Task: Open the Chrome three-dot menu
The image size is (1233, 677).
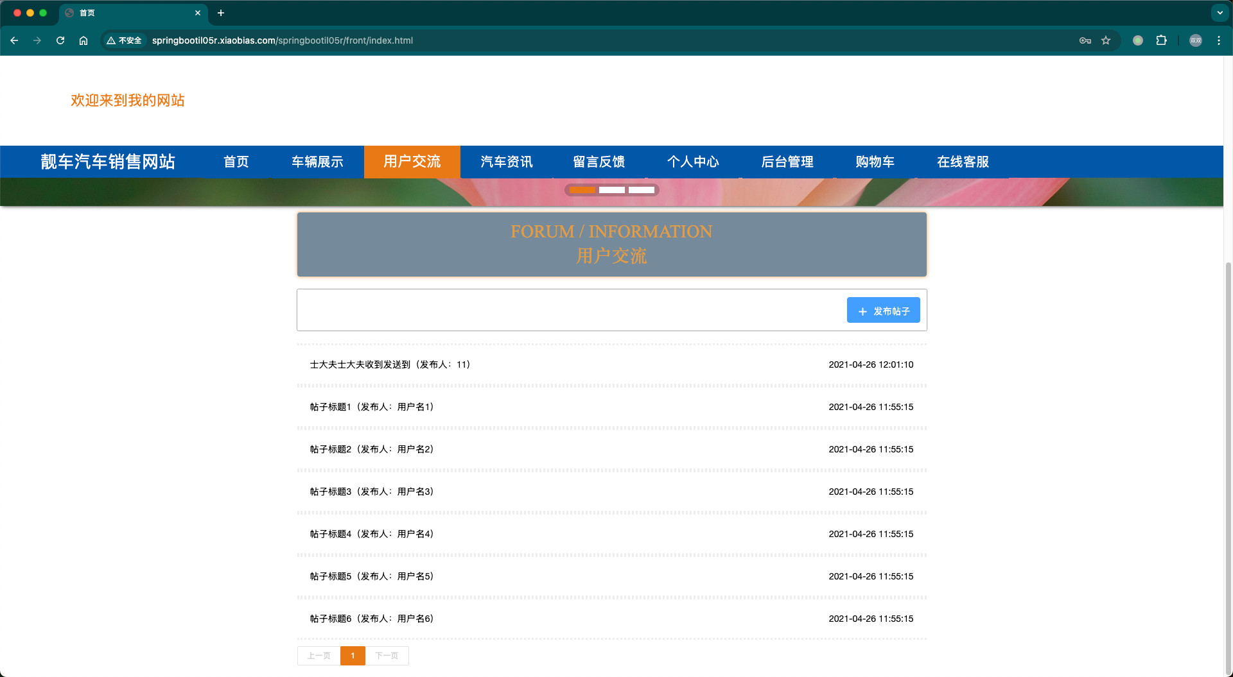Action: pos(1219,40)
